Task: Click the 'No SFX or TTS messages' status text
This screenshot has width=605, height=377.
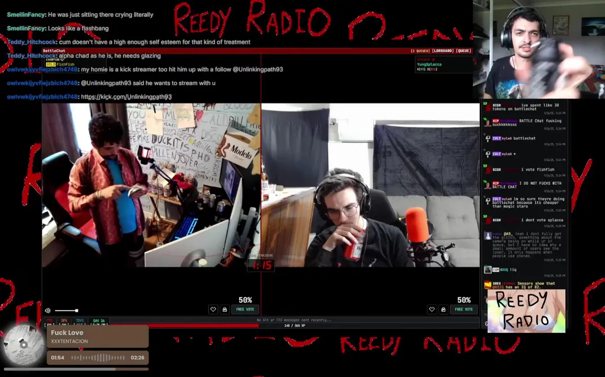Action: [x=294, y=320]
